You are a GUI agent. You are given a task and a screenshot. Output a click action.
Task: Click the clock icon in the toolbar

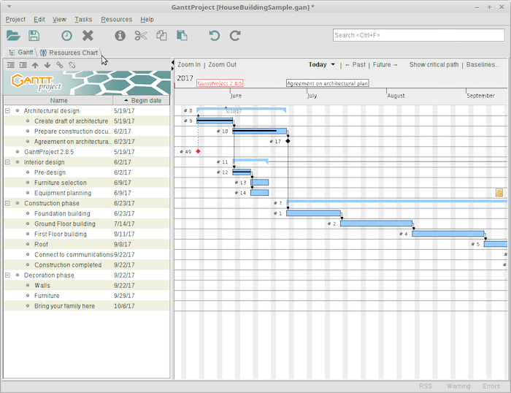pyautogui.click(x=67, y=35)
